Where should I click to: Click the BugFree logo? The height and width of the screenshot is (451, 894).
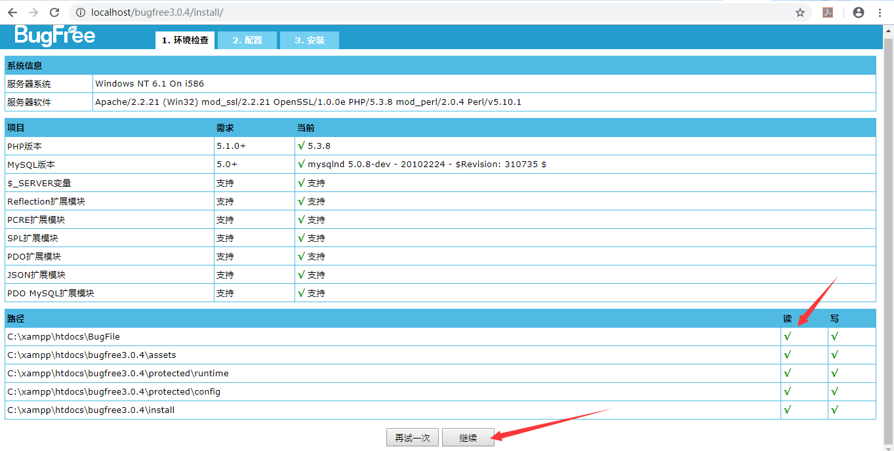[x=56, y=37]
